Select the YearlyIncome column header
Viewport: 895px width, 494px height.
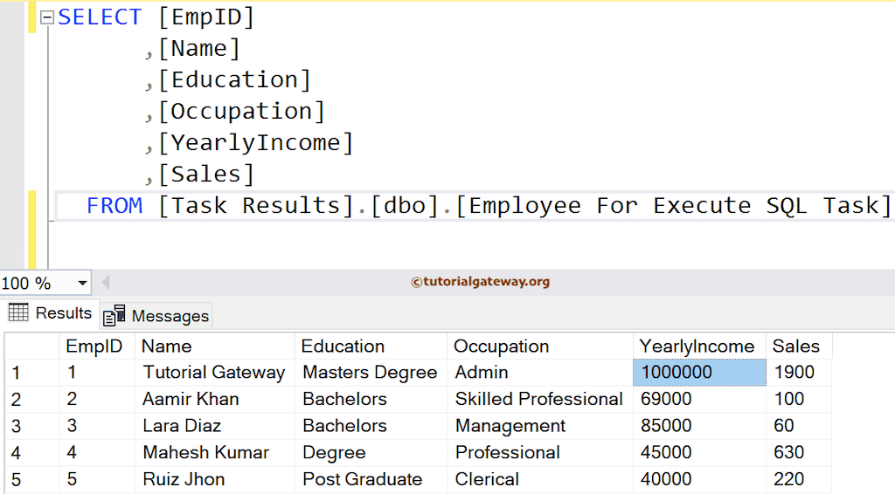tap(697, 346)
